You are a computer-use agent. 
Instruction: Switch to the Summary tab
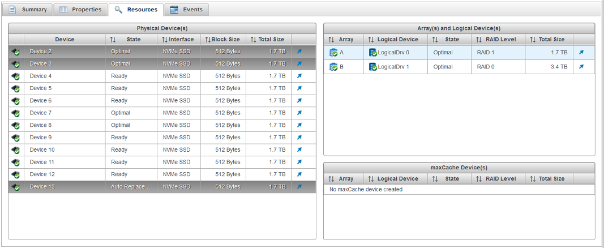28,10
